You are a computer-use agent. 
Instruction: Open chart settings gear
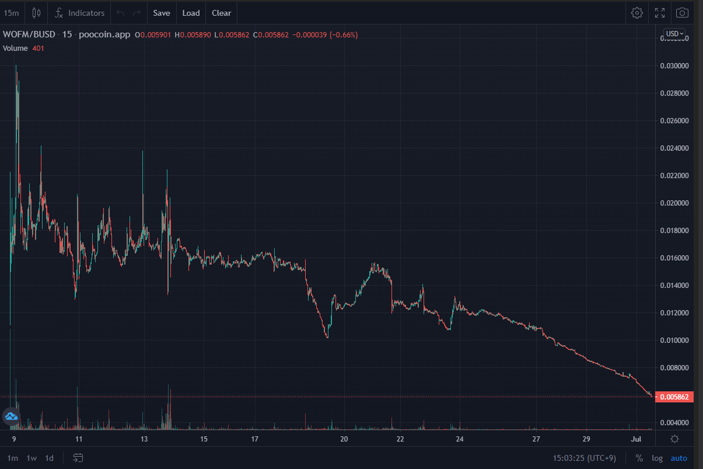coord(637,12)
